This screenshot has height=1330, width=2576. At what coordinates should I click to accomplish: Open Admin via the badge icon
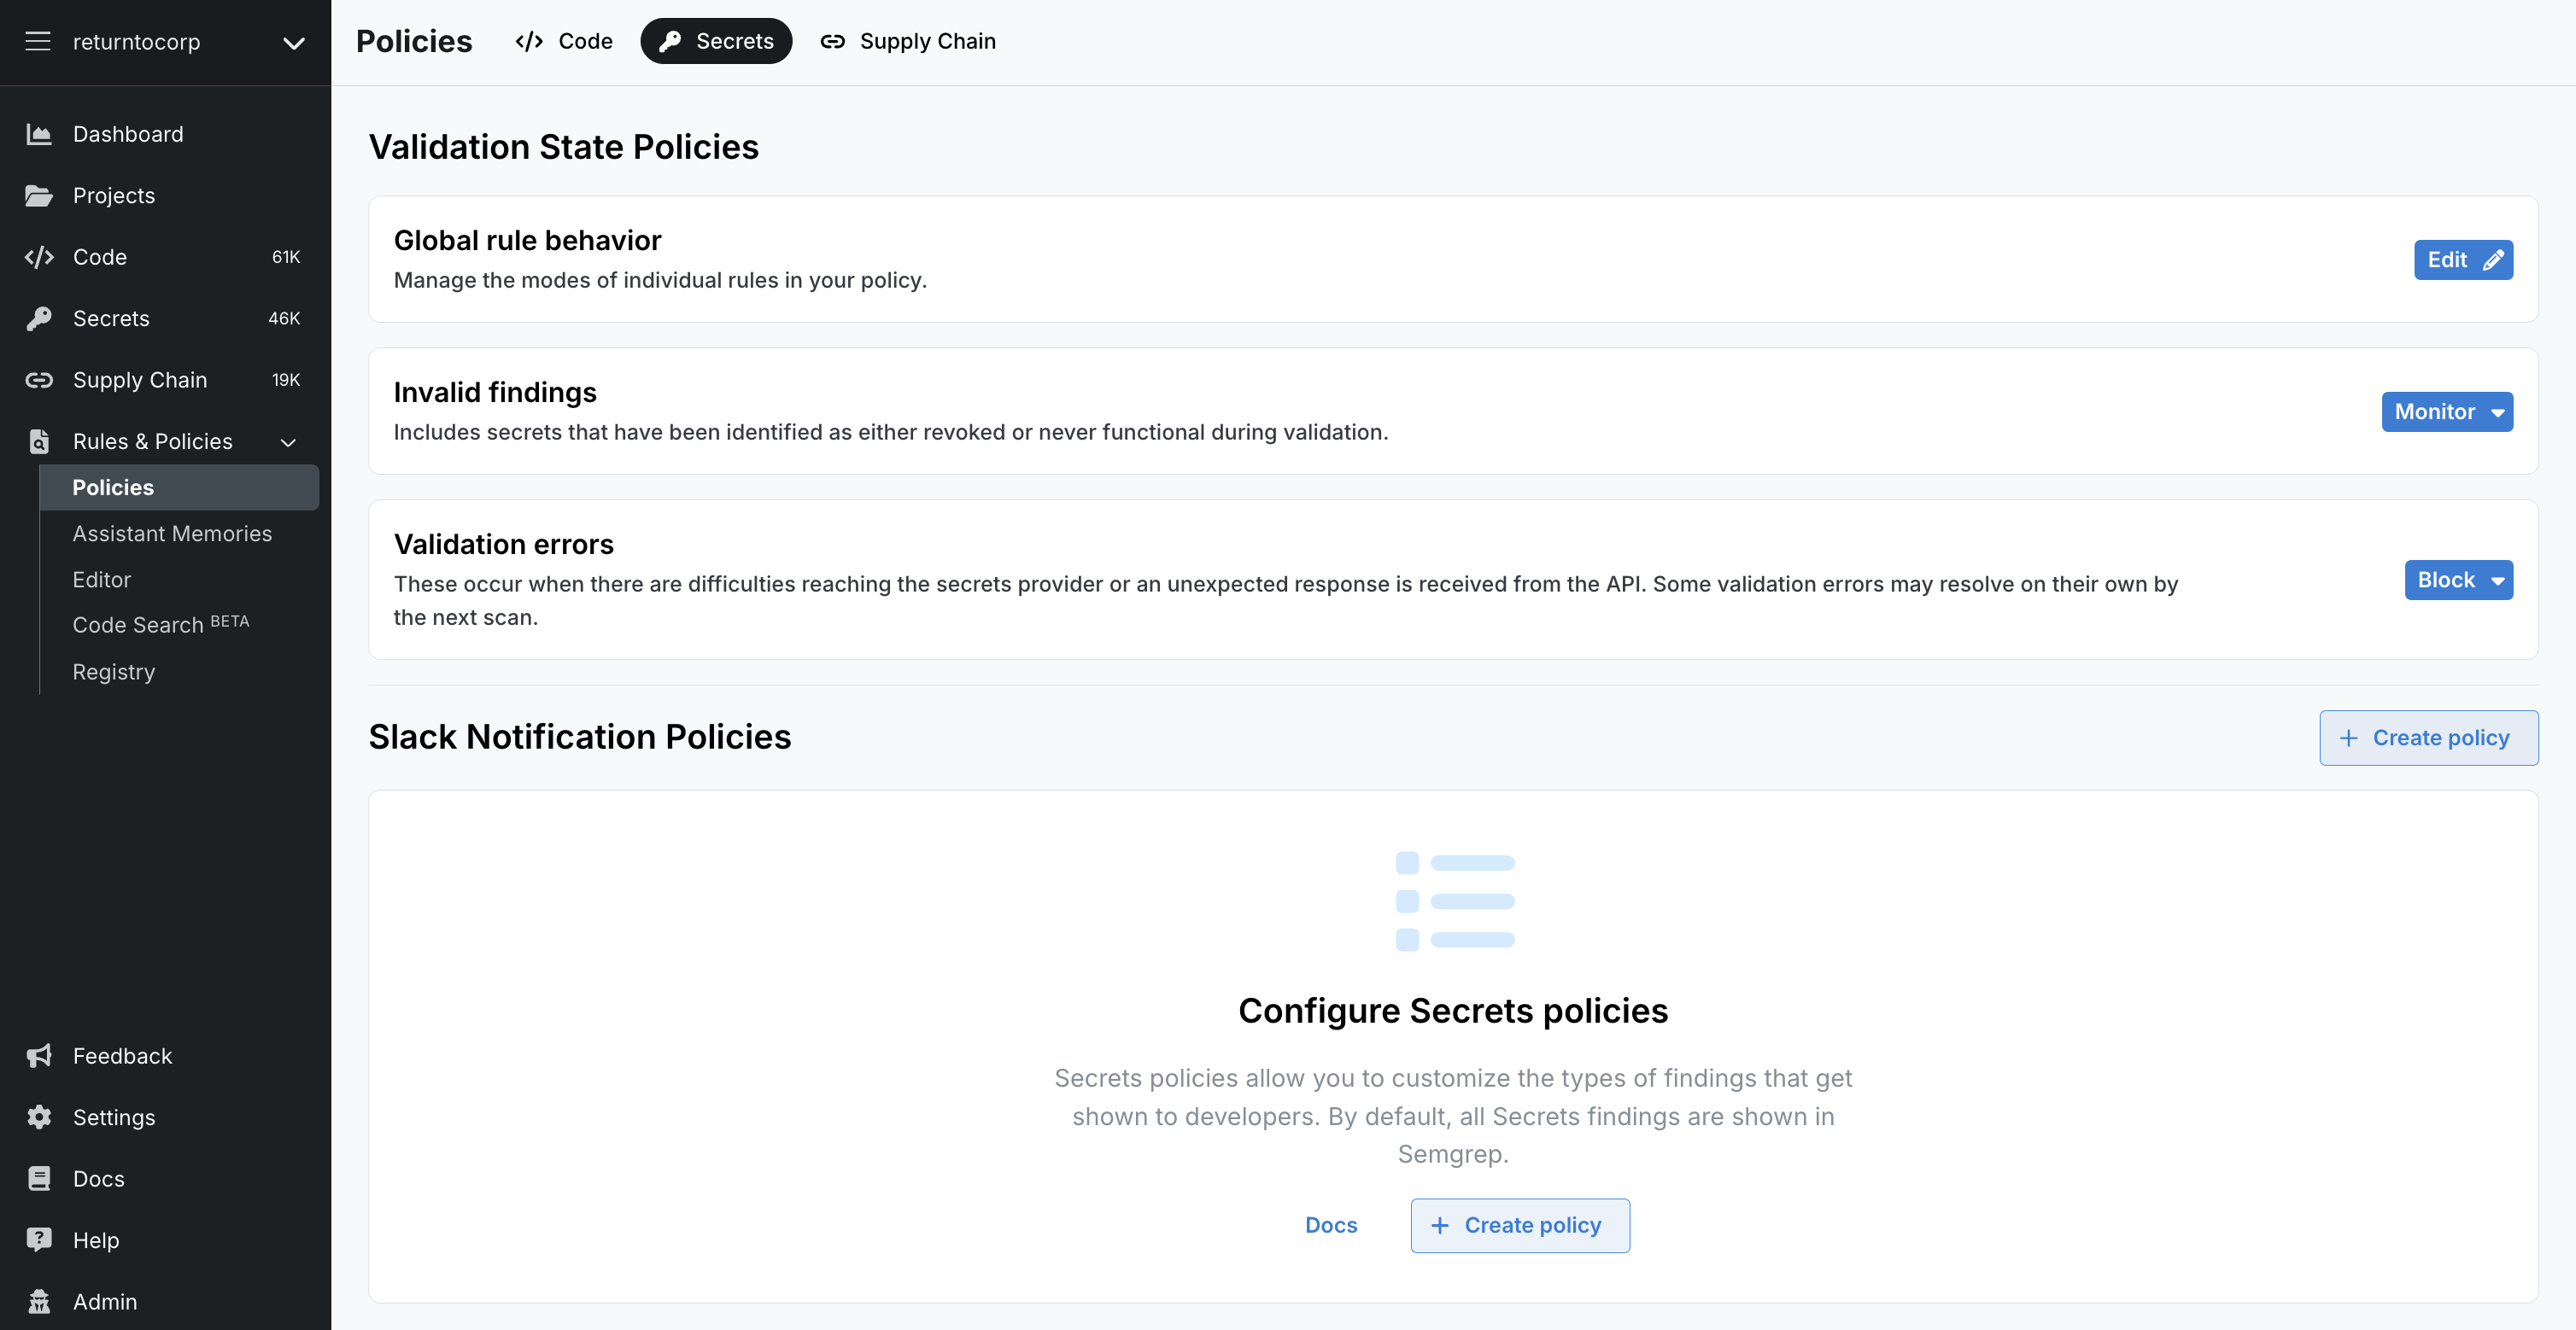point(38,1301)
